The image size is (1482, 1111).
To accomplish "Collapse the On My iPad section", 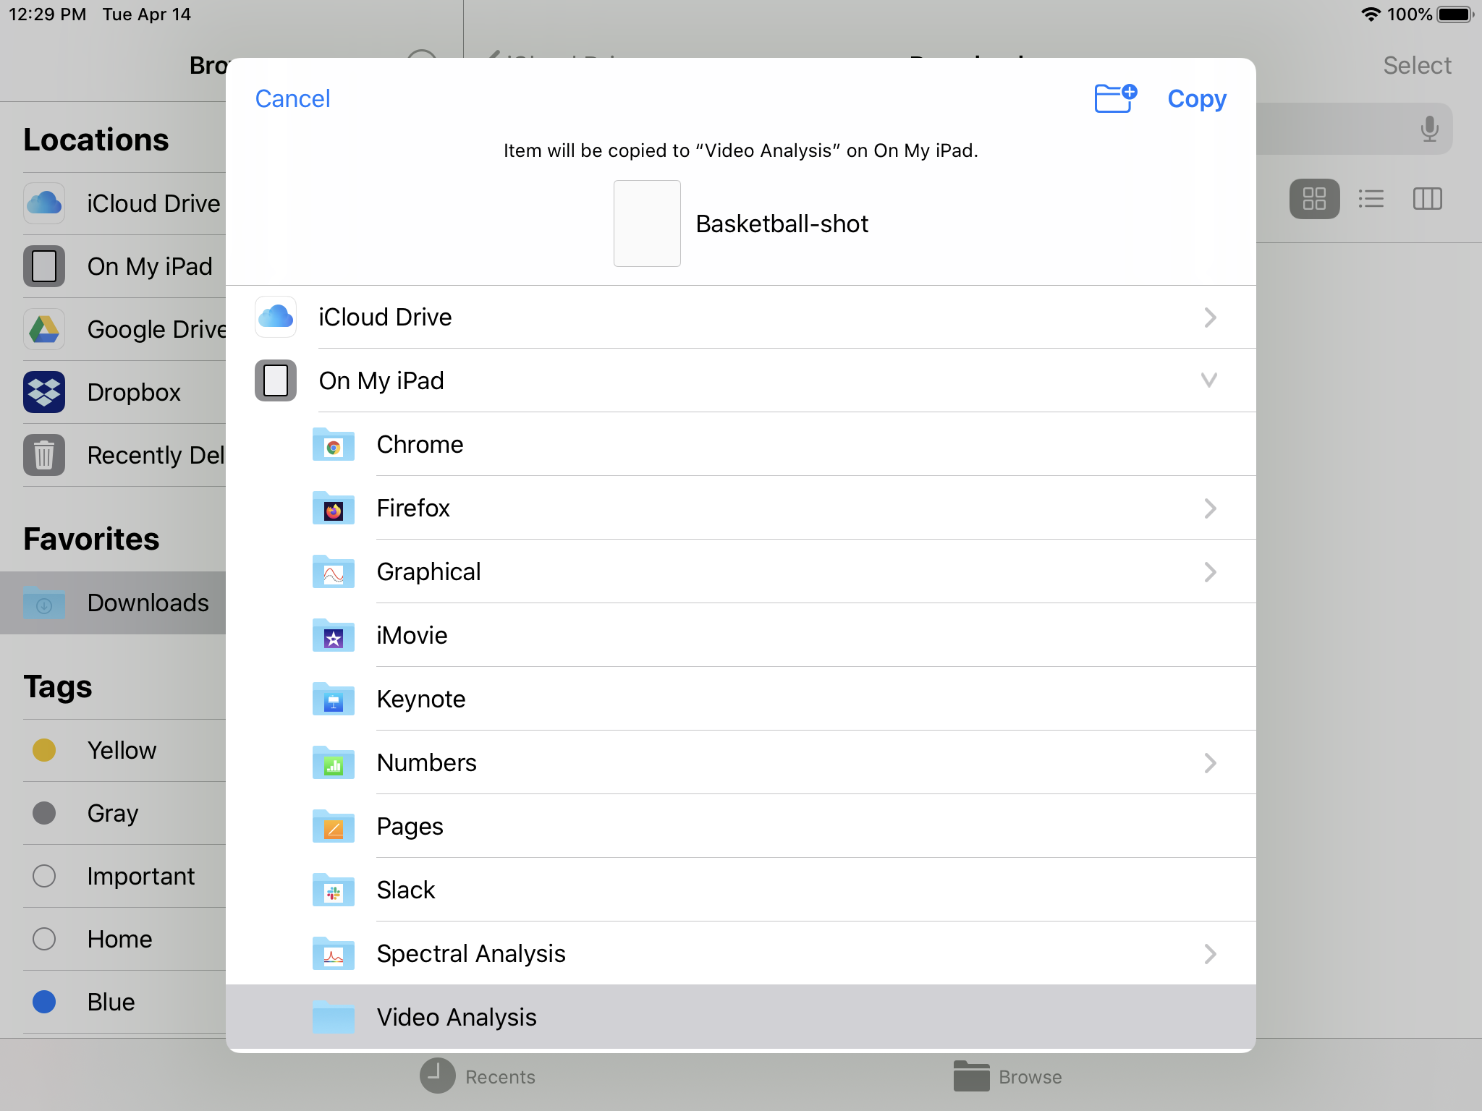I will (x=1208, y=380).
